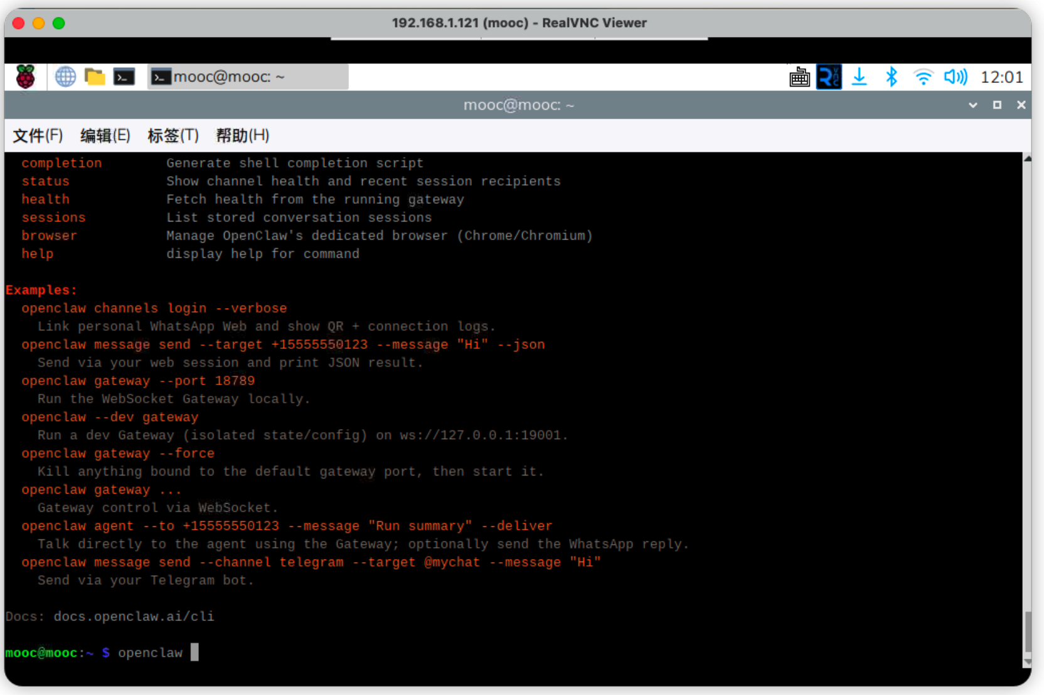Image resolution: width=1044 pixels, height=695 pixels.
Task: Open the 标签(T) menu
Action: coord(173,135)
